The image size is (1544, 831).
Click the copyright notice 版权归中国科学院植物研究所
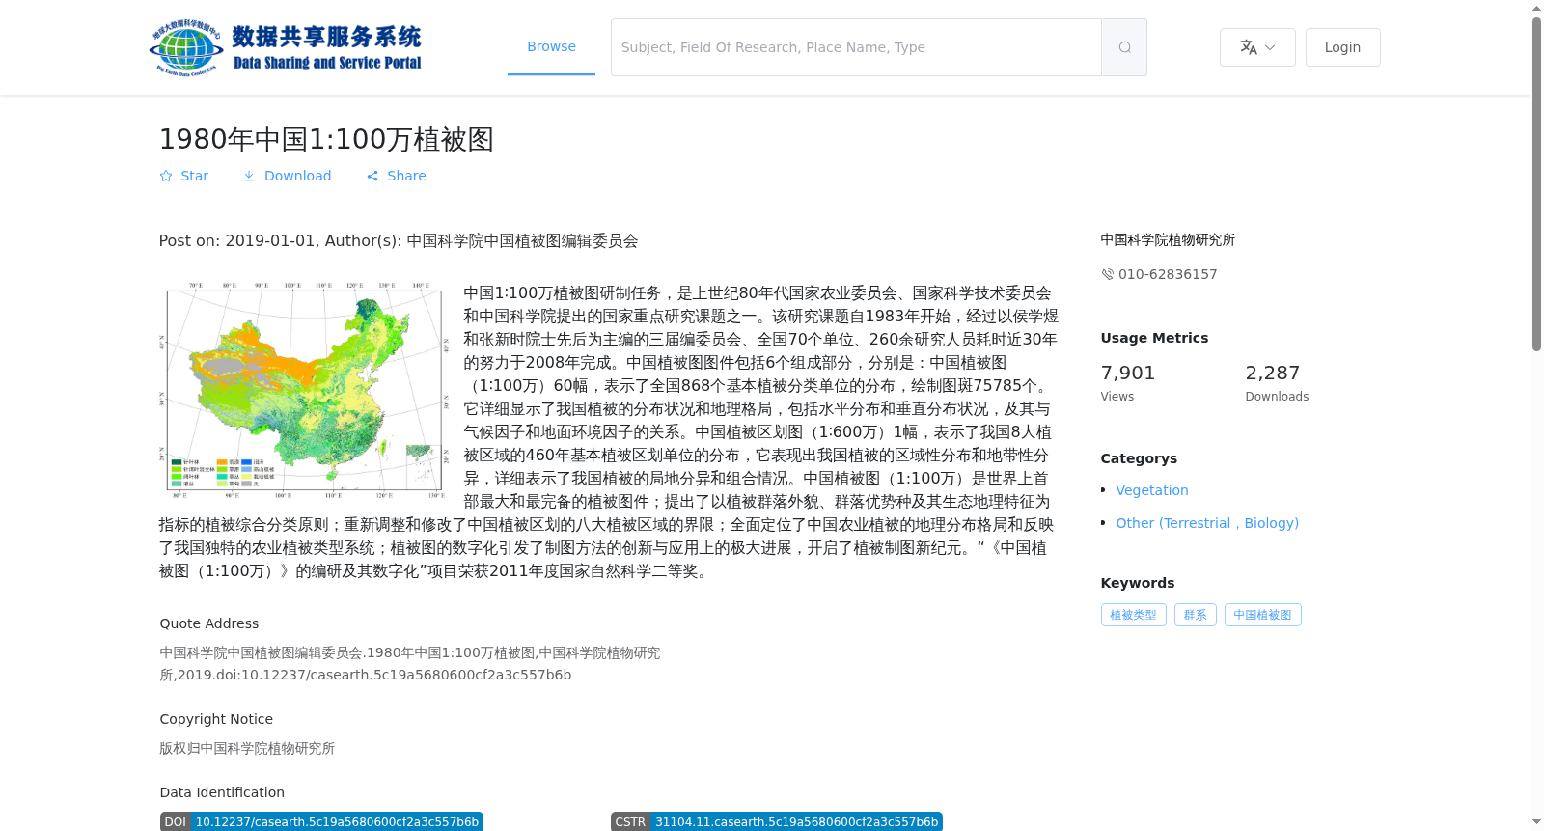click(x=247, y=748)
